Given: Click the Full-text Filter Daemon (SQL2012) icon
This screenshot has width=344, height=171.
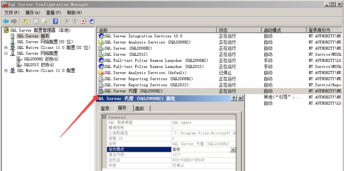Looking at the screenshot, I should click(101, 66).
